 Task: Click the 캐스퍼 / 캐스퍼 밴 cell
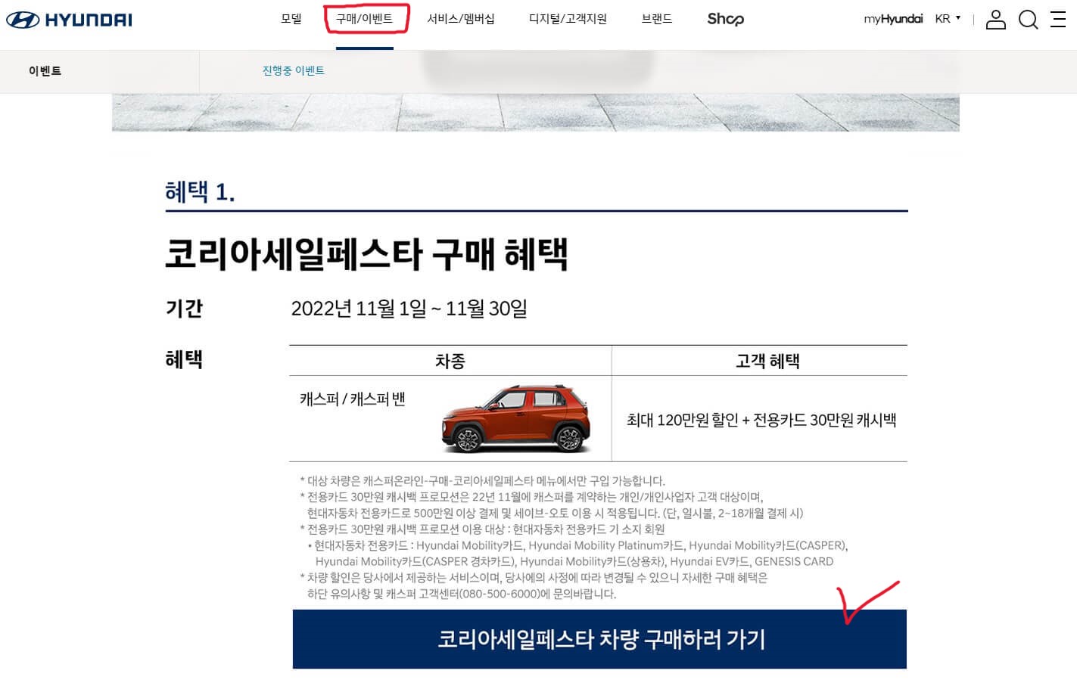(x=352, y=399)
